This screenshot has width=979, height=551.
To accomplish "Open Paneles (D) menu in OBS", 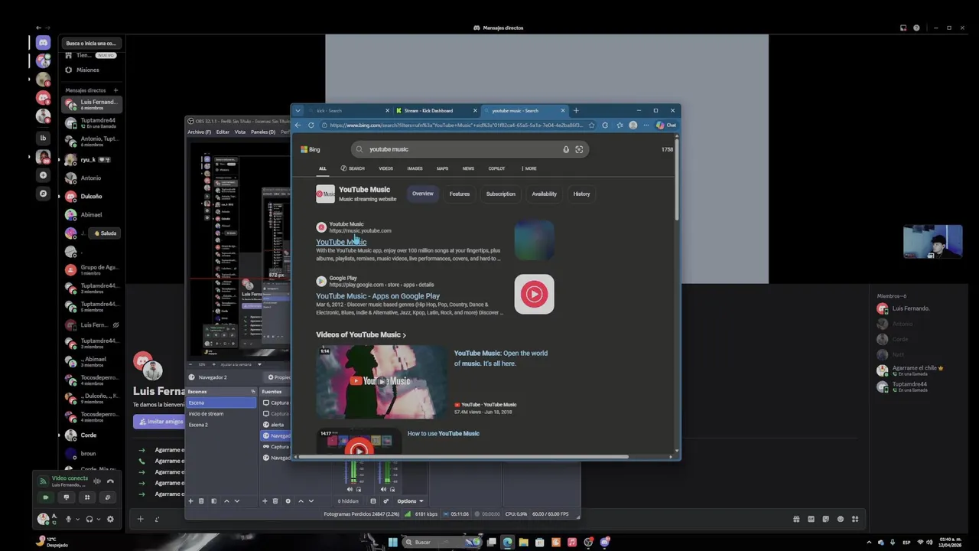I will 263,132.
